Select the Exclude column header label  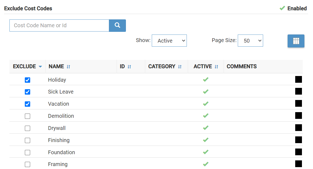[24, 66]
